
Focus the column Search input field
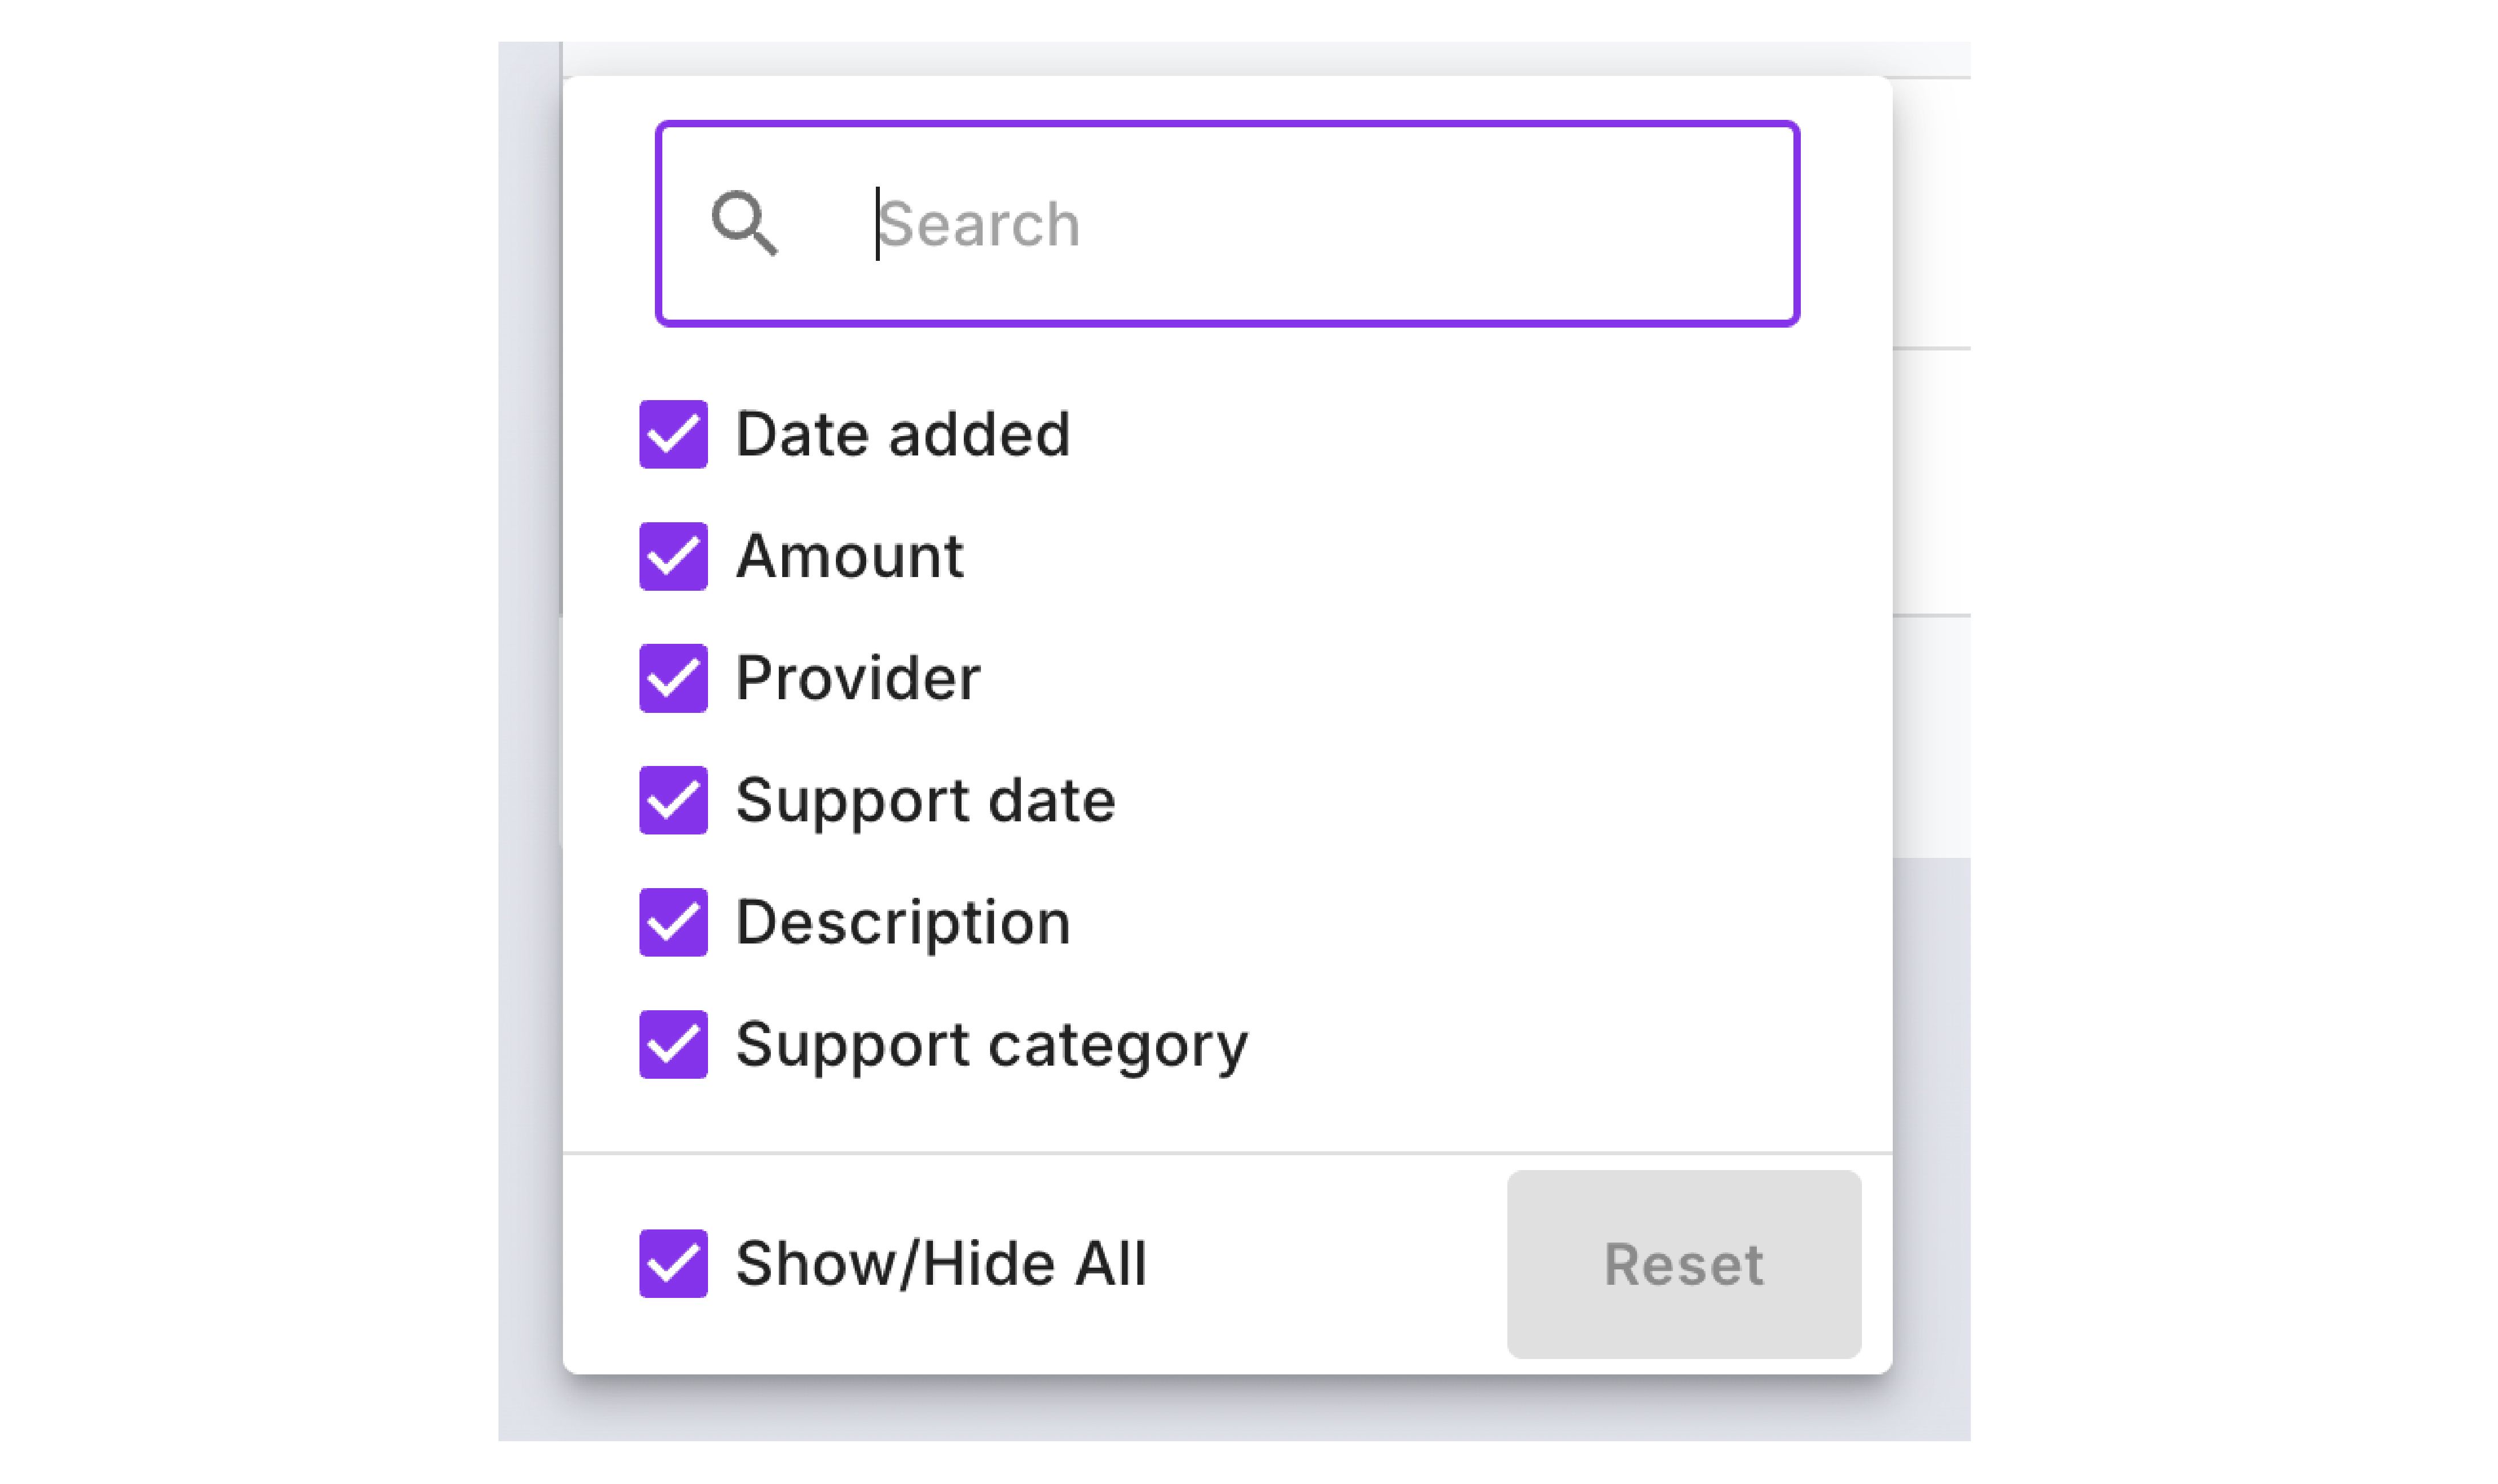coord(1226,223)
